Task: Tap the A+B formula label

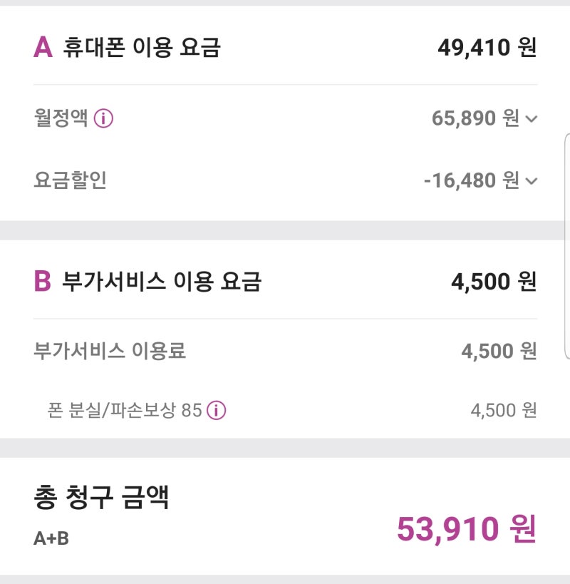Action: tap(51, 538)
